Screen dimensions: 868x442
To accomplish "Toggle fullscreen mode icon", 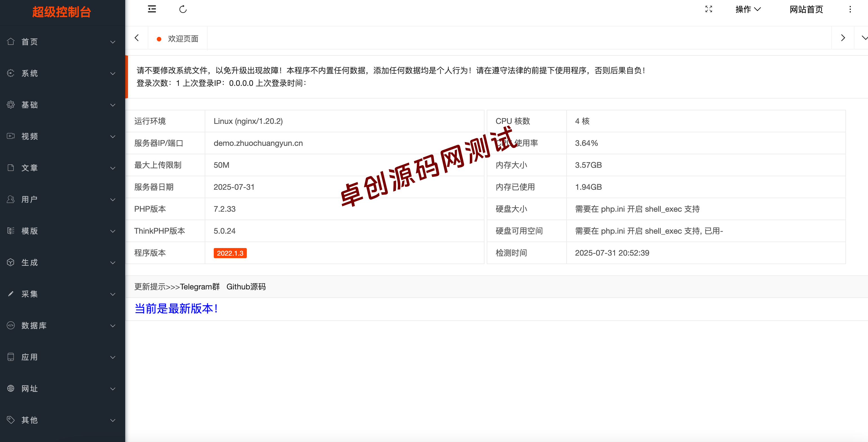I will [x=709, y=9].
